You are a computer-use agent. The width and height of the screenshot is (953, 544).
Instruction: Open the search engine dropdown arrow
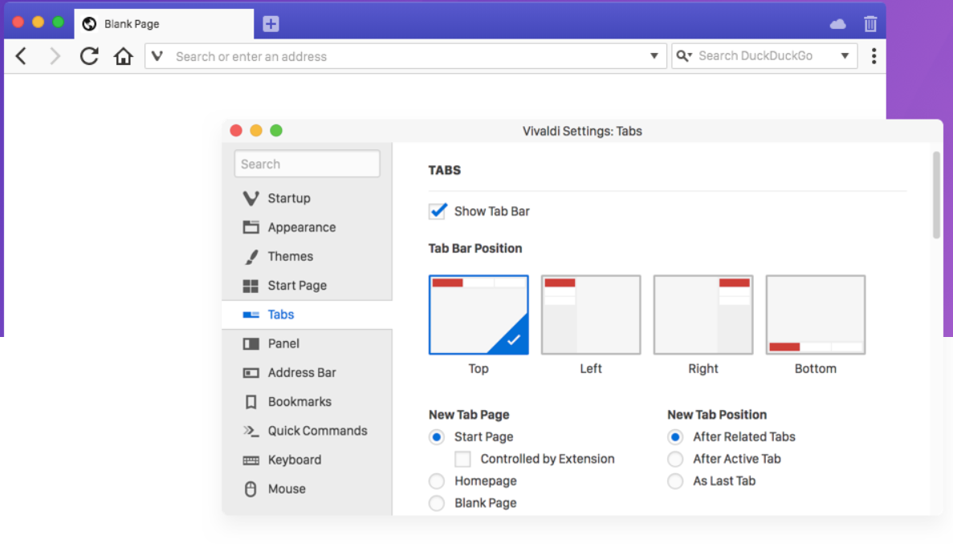[845, 56]
